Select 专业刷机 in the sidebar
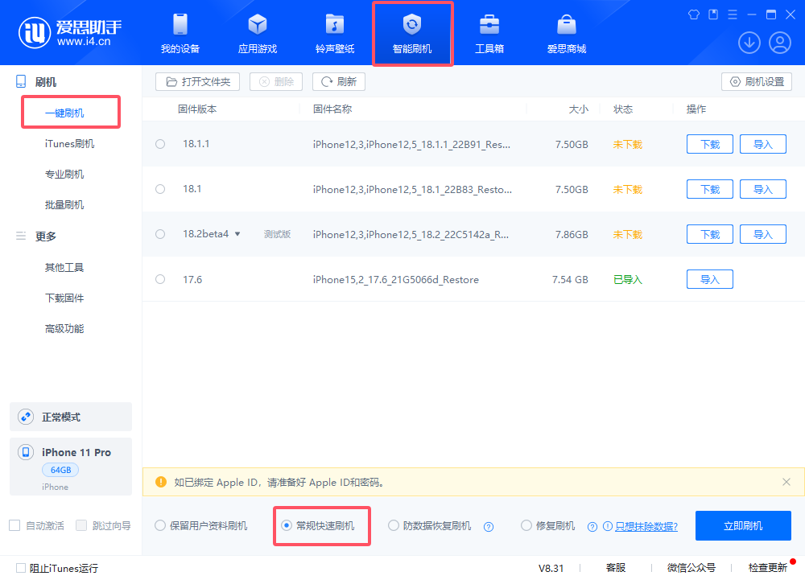The width and height of the screenshot is (805, 580). tap(64, 175)
